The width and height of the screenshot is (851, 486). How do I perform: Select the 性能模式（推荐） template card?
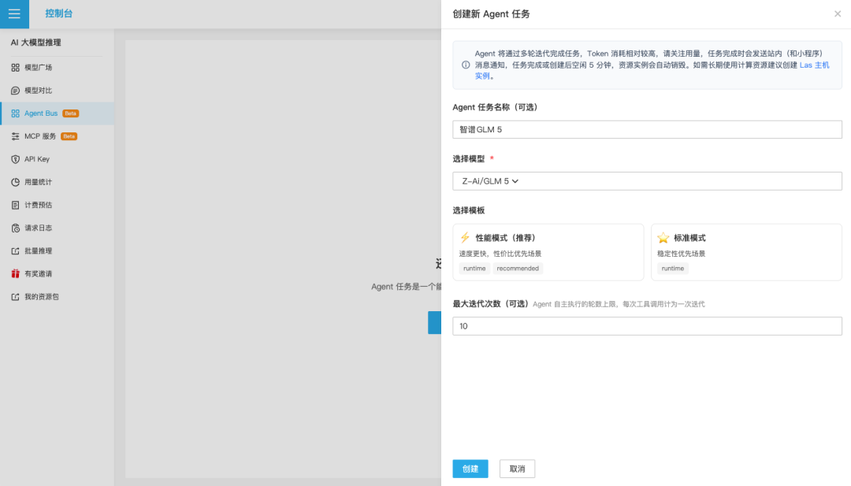pyautogui.click(x=548, y=252)
